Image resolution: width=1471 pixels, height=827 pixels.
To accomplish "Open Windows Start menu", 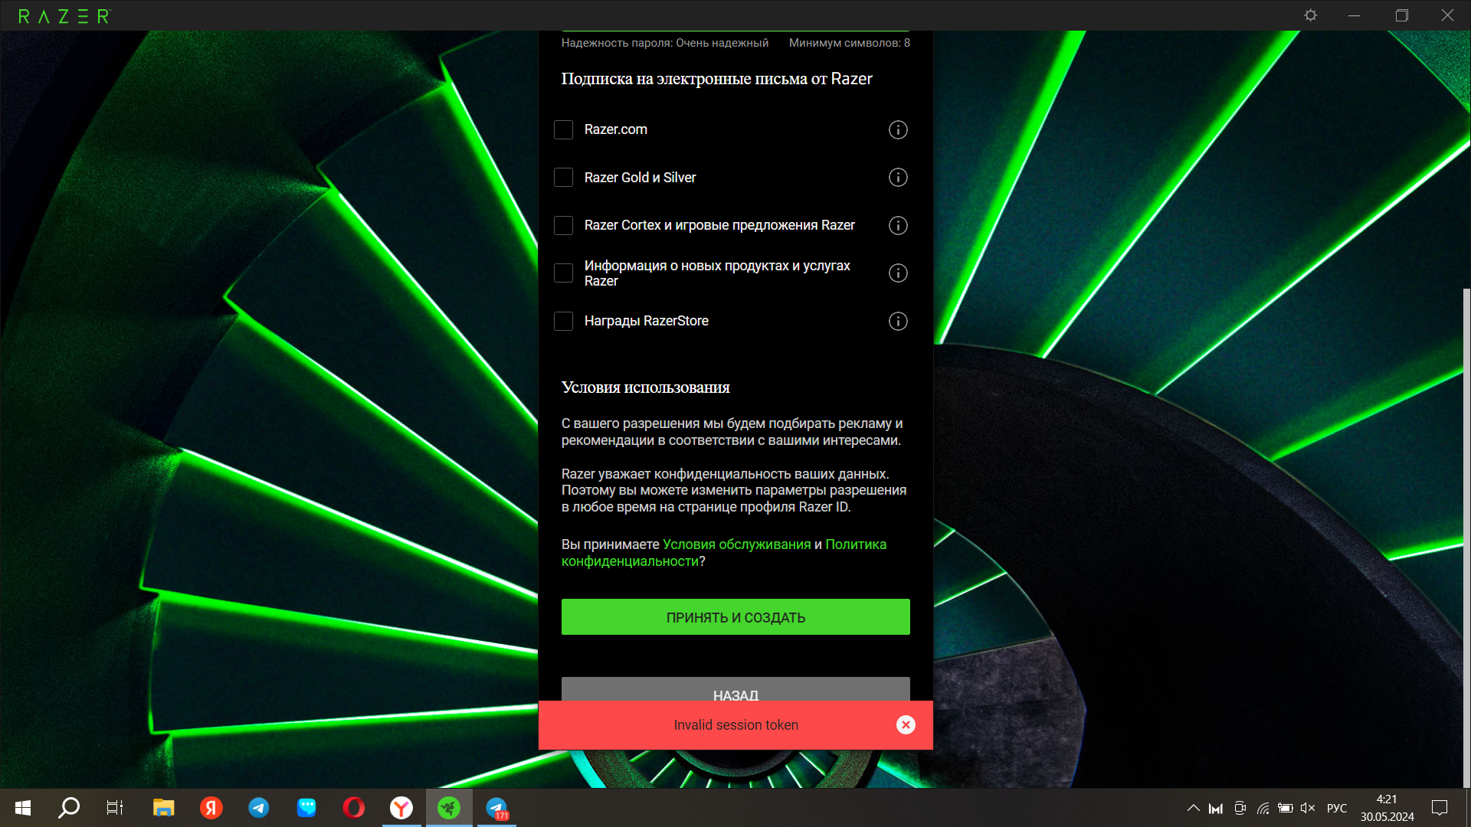I will (23, 808).
